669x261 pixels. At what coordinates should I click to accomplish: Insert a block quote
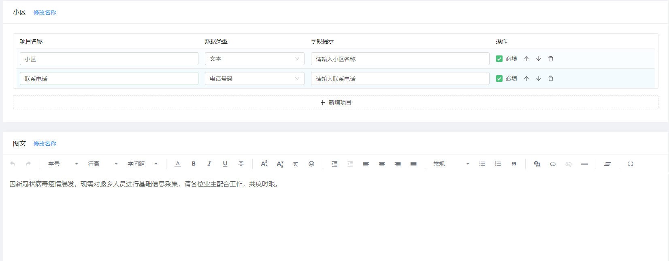coord(514,164)
